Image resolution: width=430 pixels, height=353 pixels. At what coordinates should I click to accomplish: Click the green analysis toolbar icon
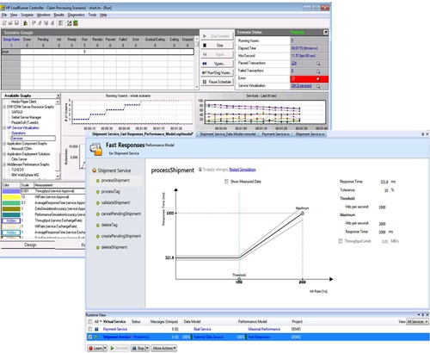pos(76,23)
